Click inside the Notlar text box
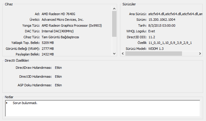 [x=103, y=108]
